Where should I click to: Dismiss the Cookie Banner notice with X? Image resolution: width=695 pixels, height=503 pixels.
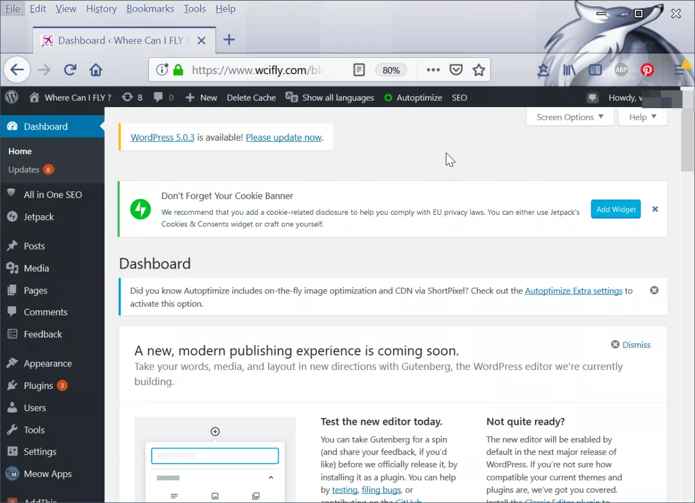[x=655, y=209]
